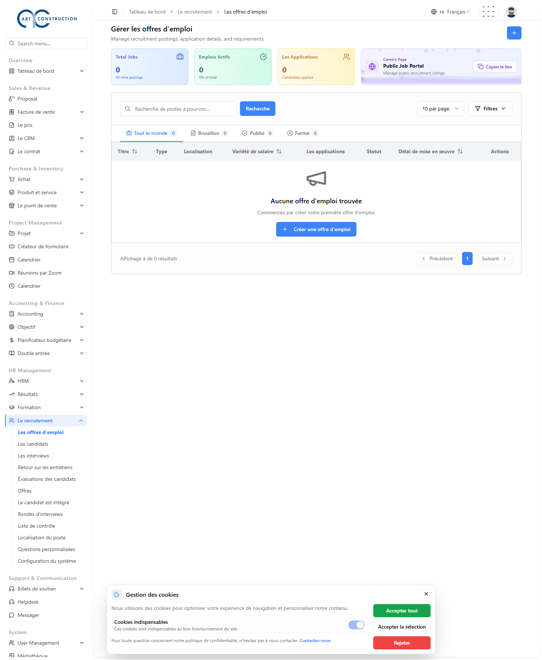Open the Français language dropdown
This screenshot has height=660, width=542.
click(x=451, y=12)
